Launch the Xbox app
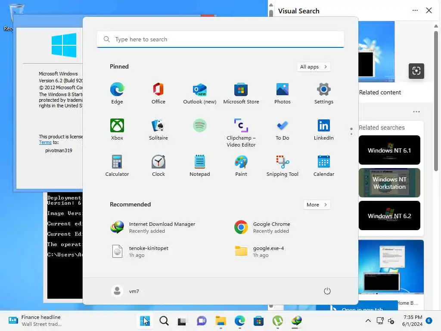Screen dimensions: 441x331 [x=117, y=130]
